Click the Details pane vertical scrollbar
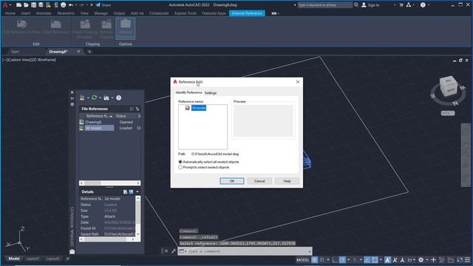 pyautogui.click(x=138, y=216)
